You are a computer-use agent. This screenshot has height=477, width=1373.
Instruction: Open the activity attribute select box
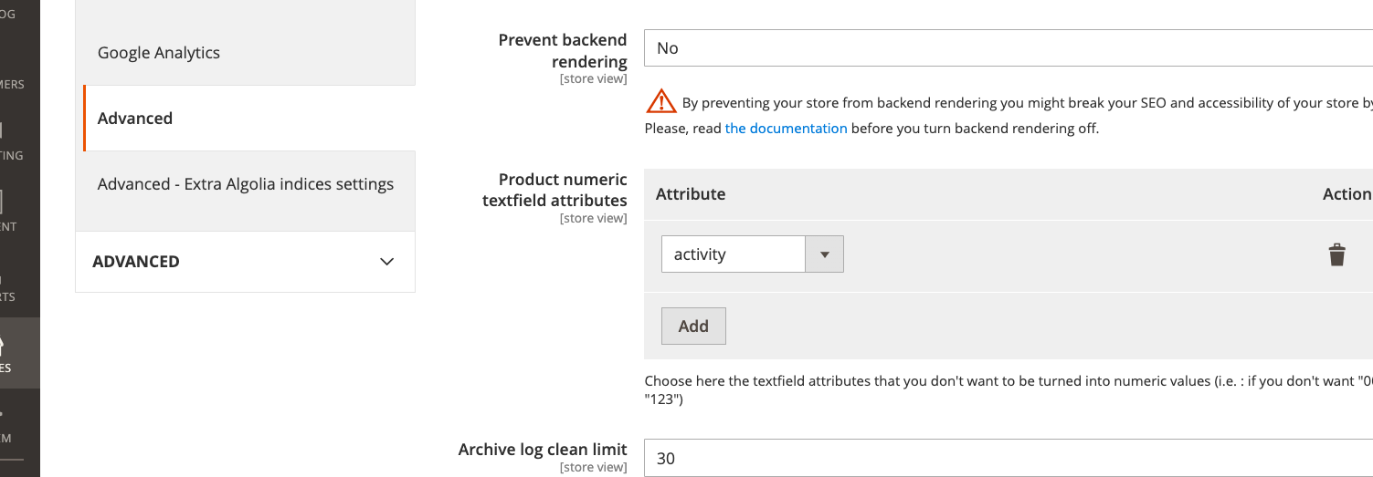coord(752,254)
